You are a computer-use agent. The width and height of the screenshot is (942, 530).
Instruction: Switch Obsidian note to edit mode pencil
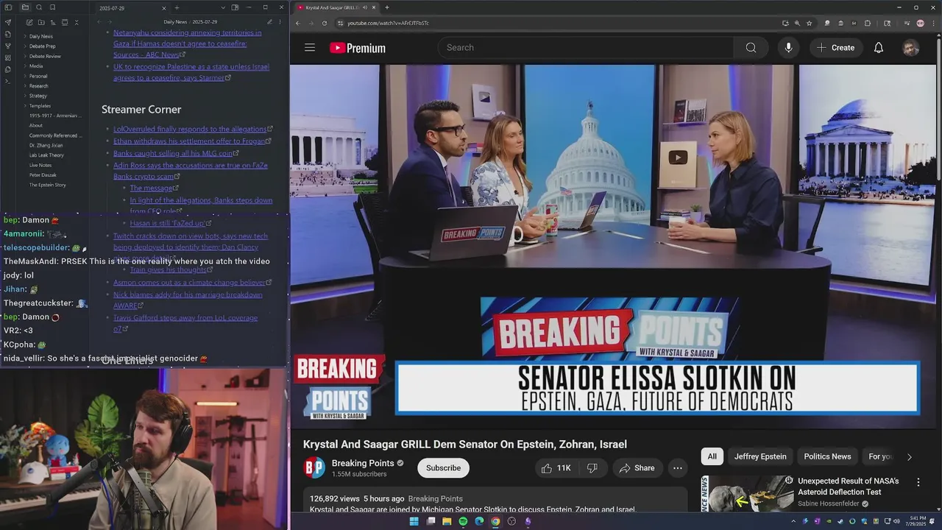point(269,22)
